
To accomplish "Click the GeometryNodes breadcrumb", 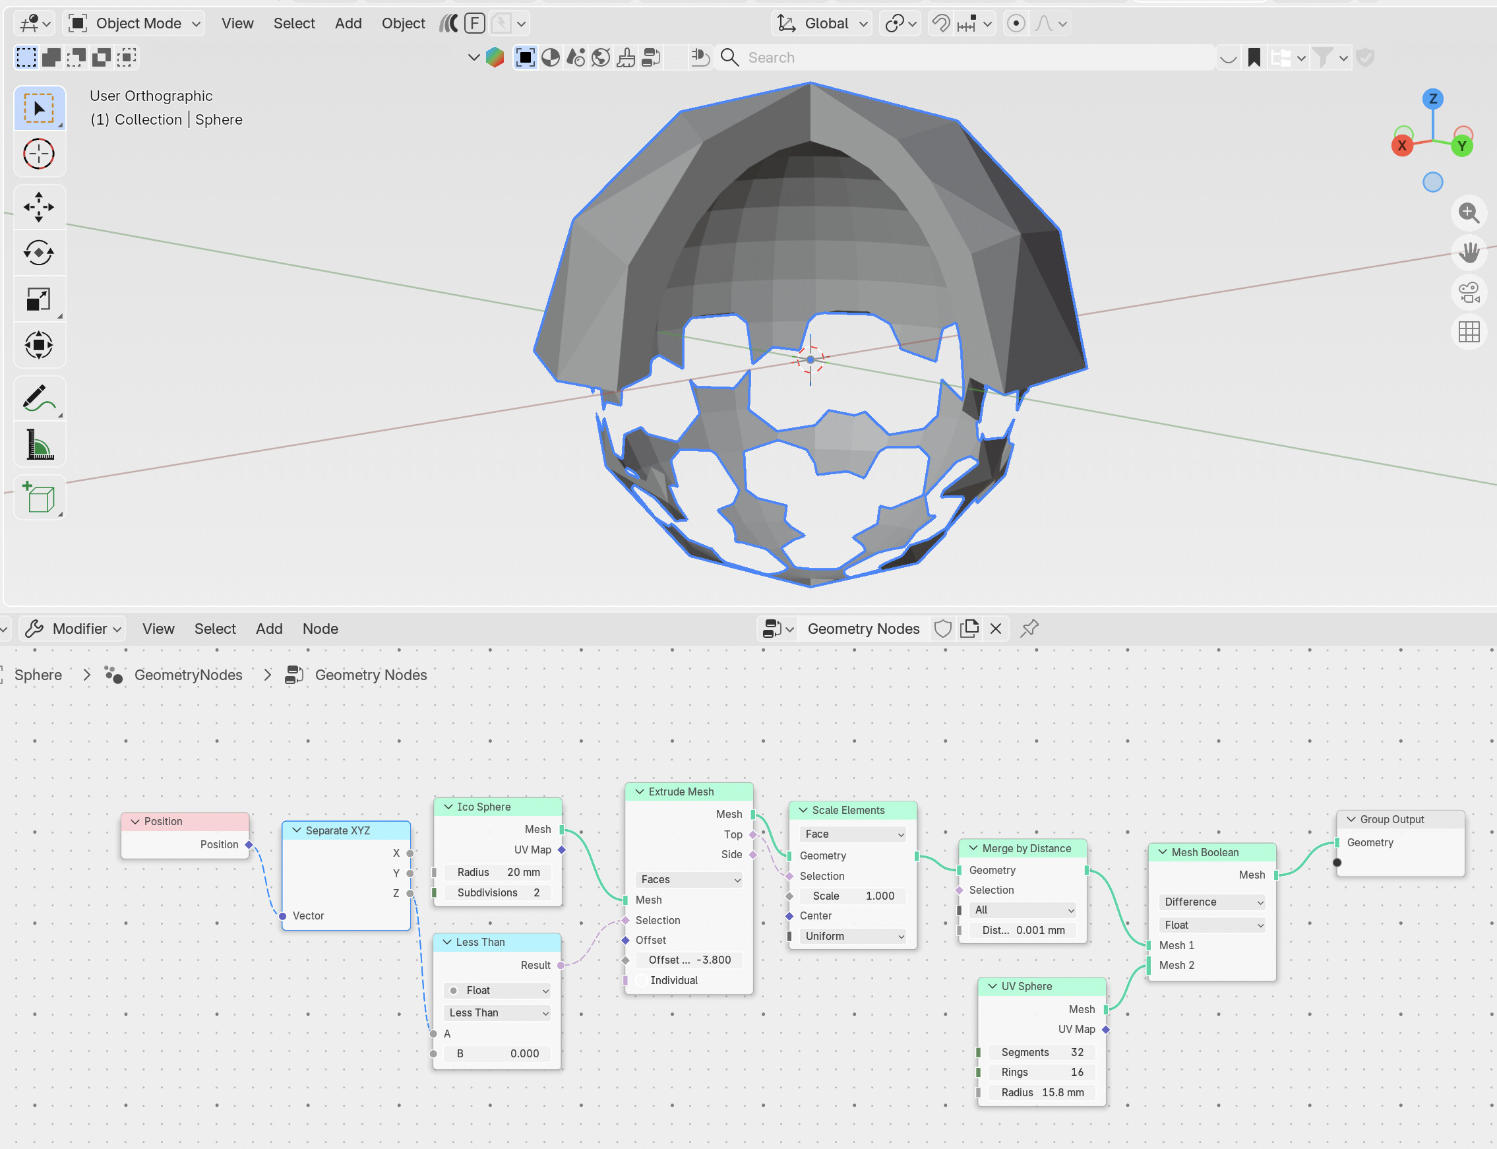I will [x=188, y=675].
